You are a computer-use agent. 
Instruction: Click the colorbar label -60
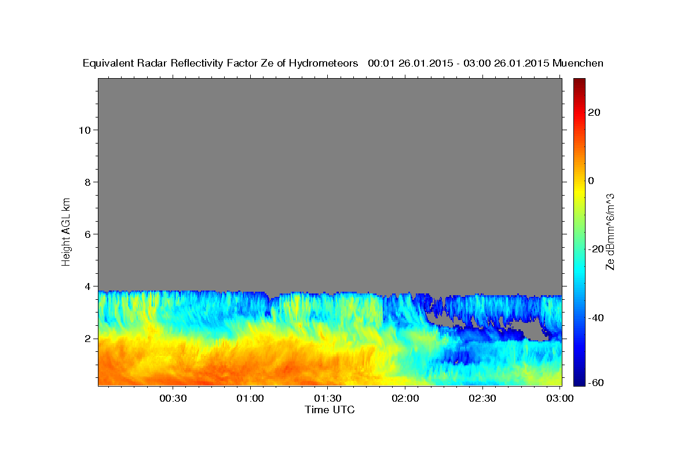coord(596,383)
